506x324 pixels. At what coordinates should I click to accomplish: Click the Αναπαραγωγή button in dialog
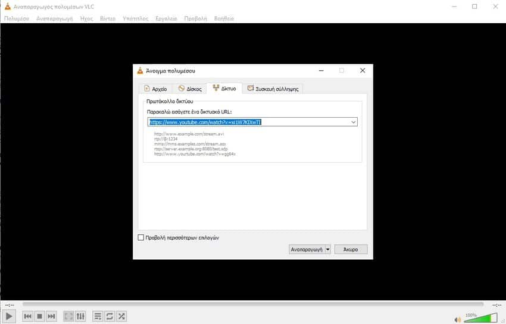tap(307, 249)
